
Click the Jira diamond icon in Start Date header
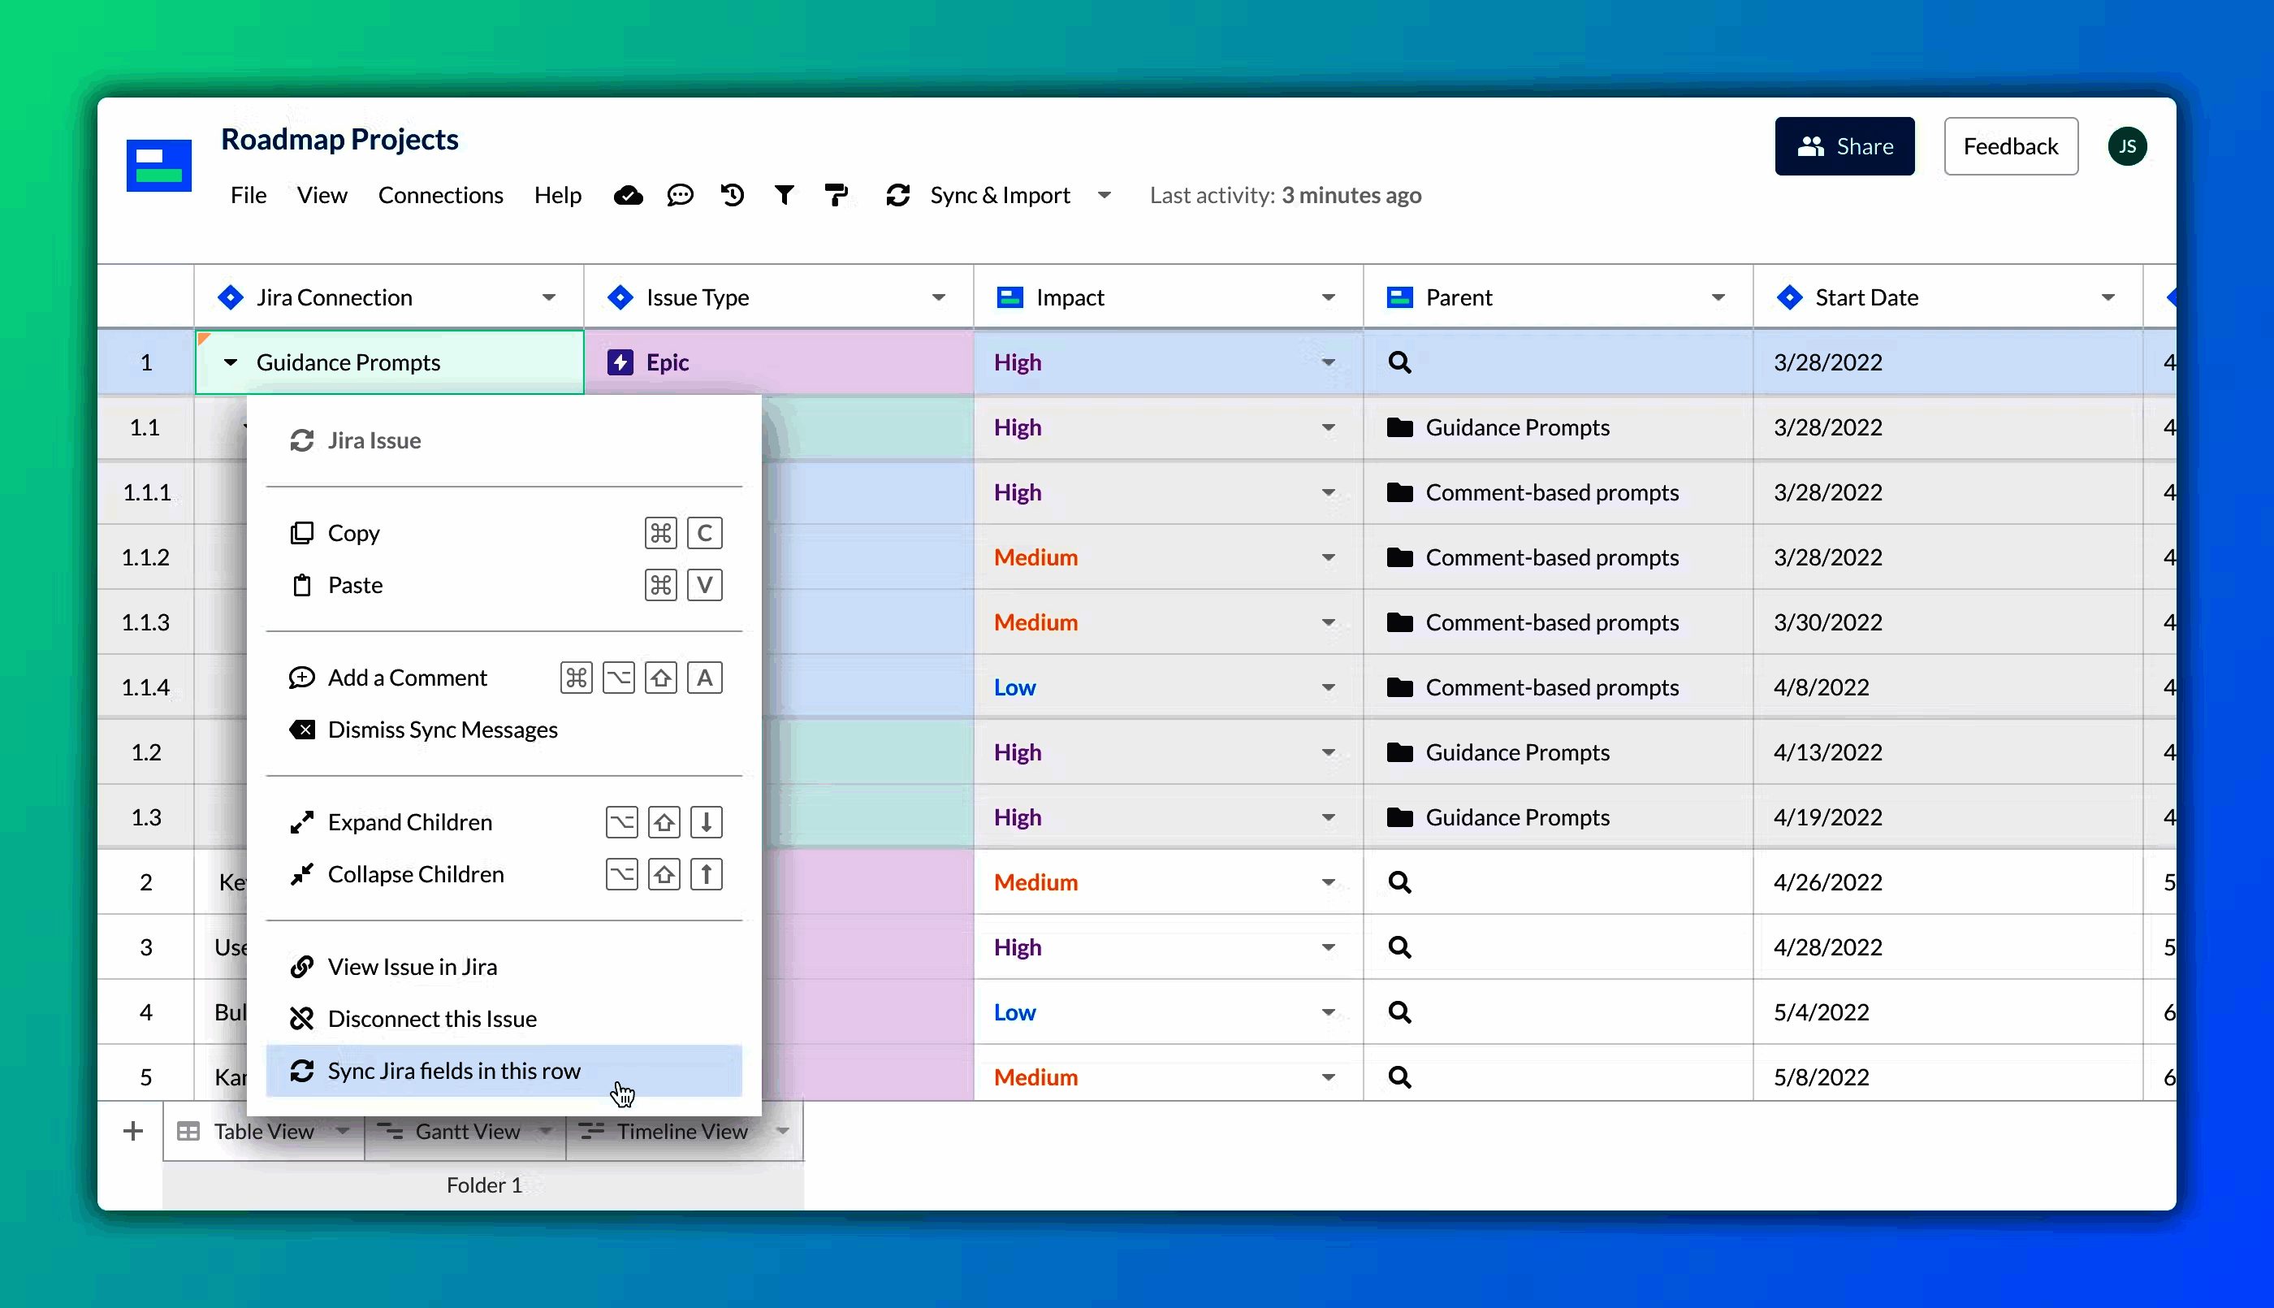[1789, 297]
